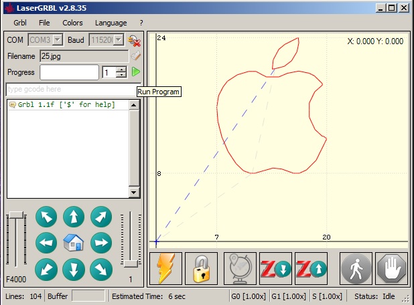Jog up with the up arrow button

[x=73, y=217]
